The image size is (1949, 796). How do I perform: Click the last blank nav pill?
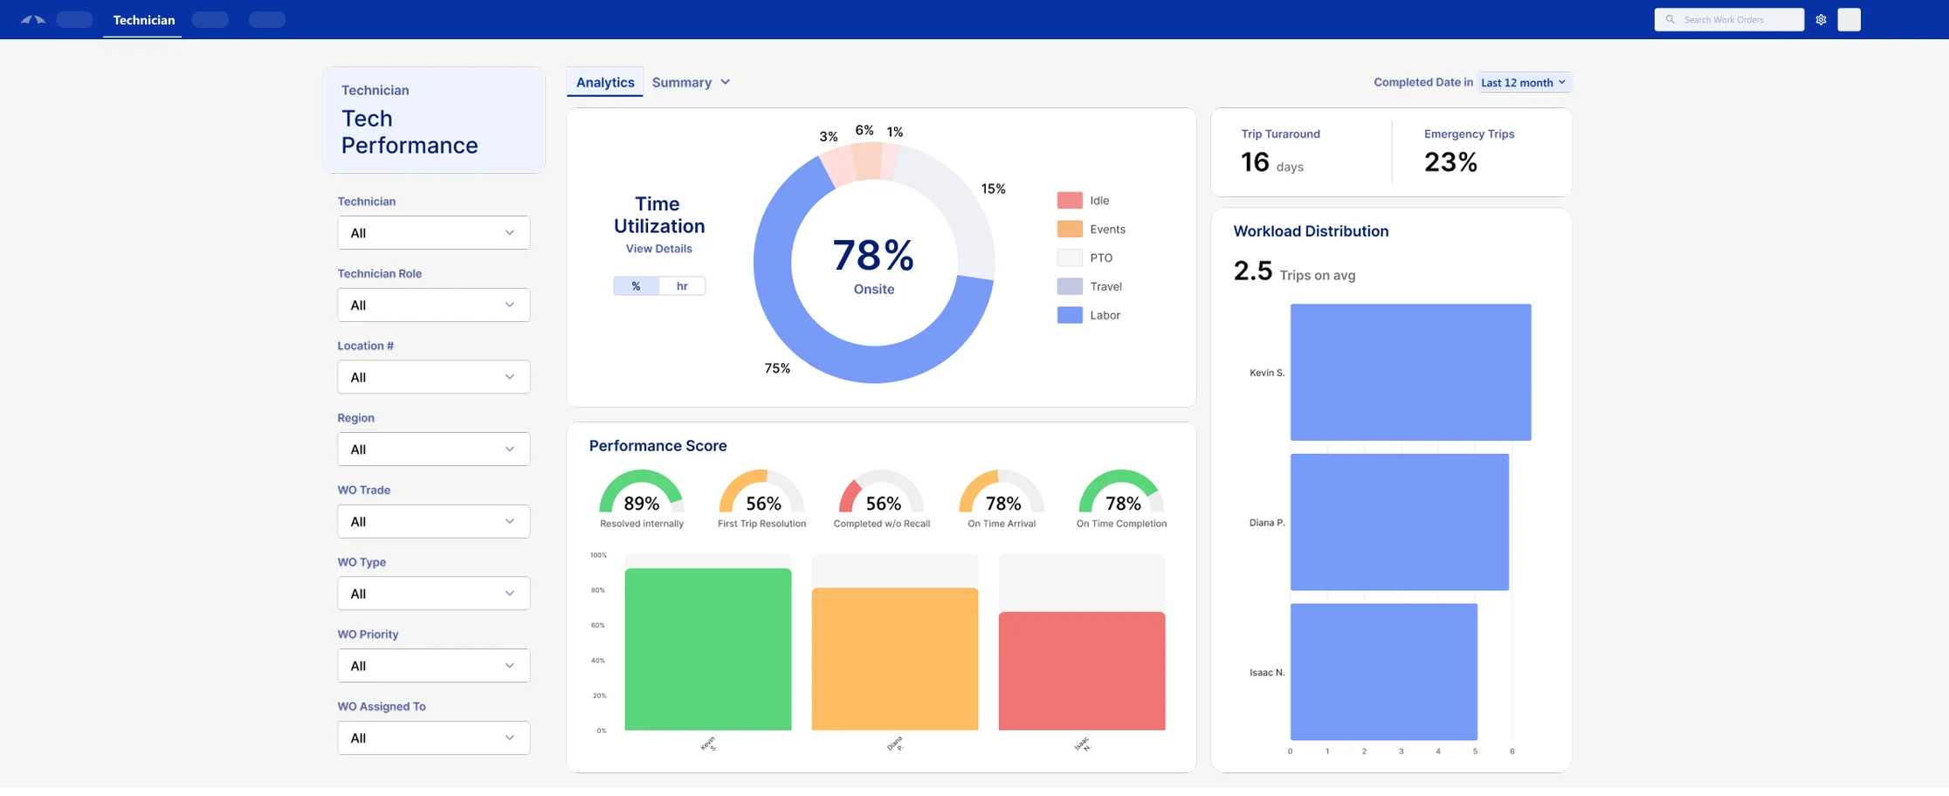tap(267, 19)
